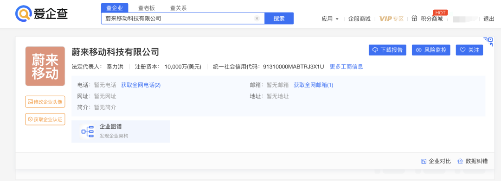Open the 企业图谱 structure card
The width and height of the screenshot is (501, 181).
click(x=121, y=131)
